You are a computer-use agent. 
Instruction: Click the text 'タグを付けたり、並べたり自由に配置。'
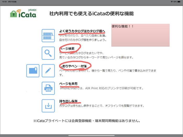click(x=83, y=35)
